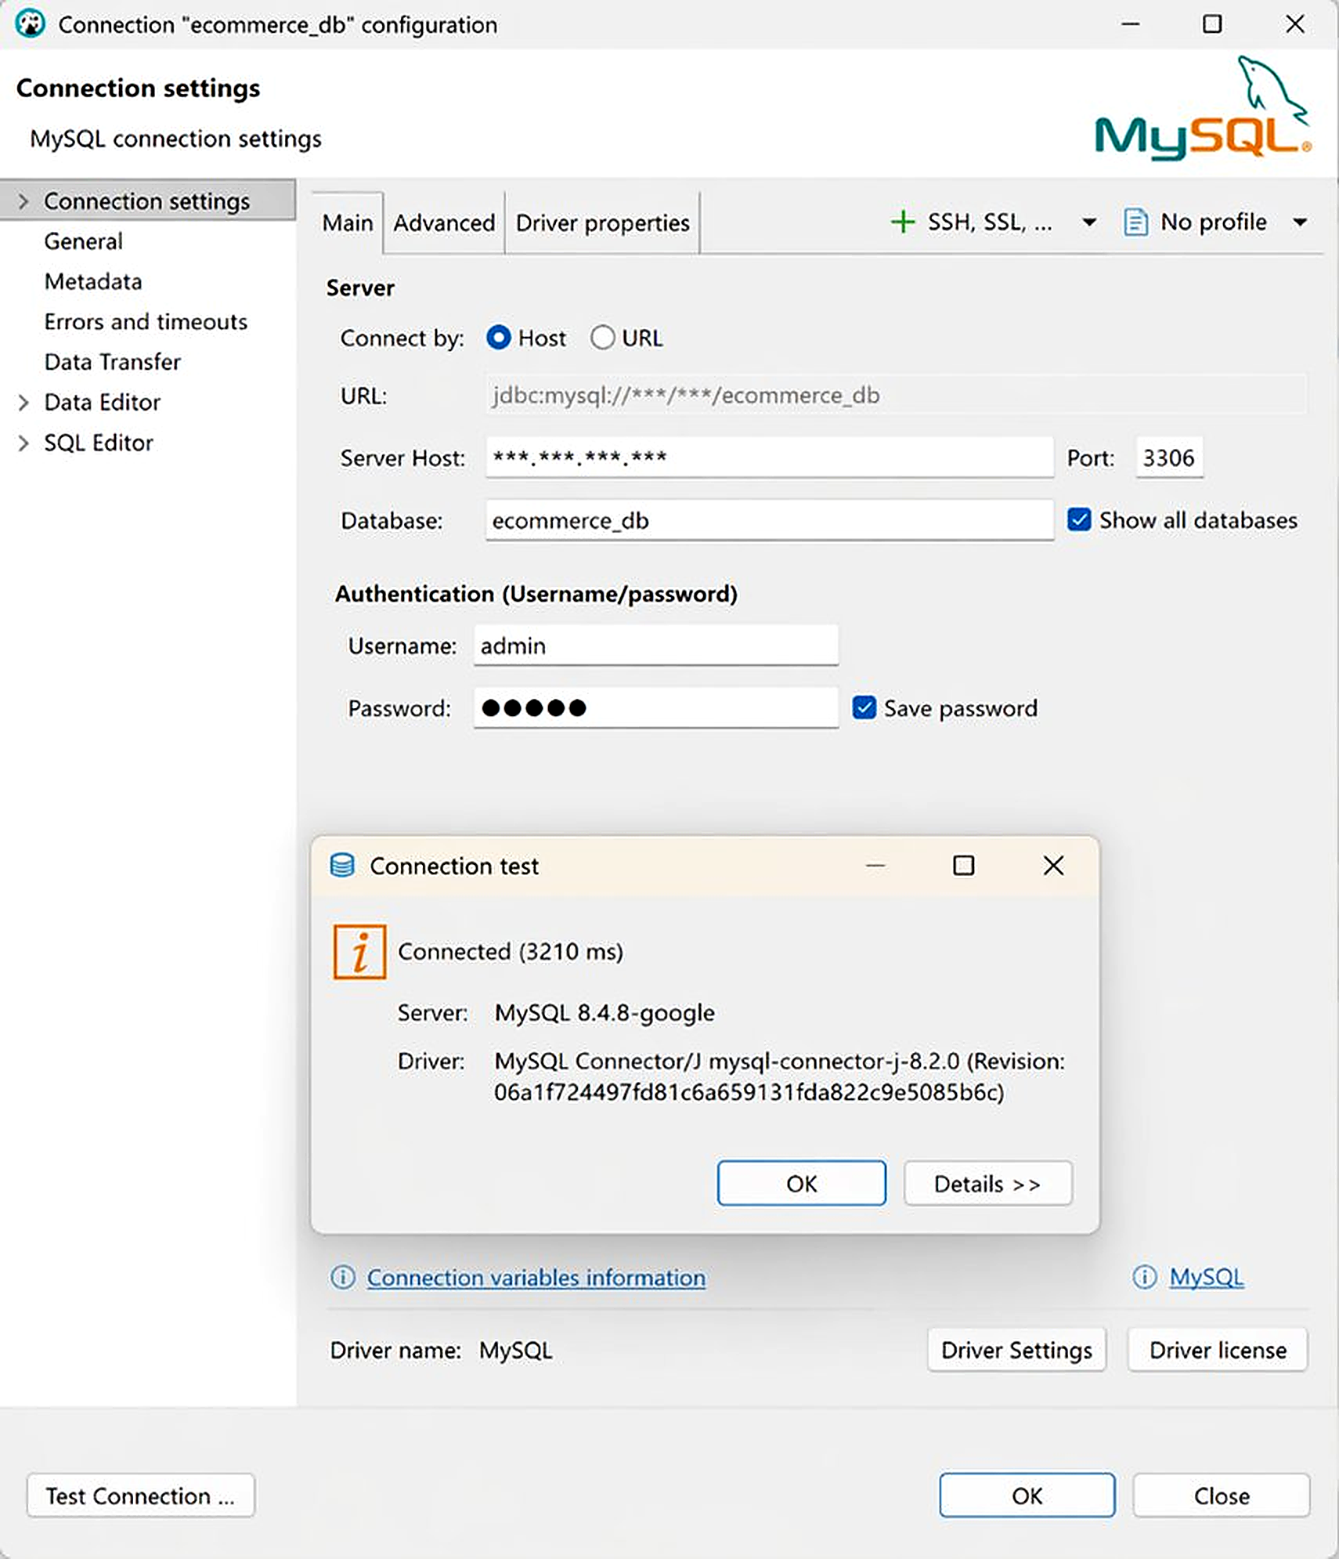
Task: Click the Server Host input field
Action: tap(770, 458)
